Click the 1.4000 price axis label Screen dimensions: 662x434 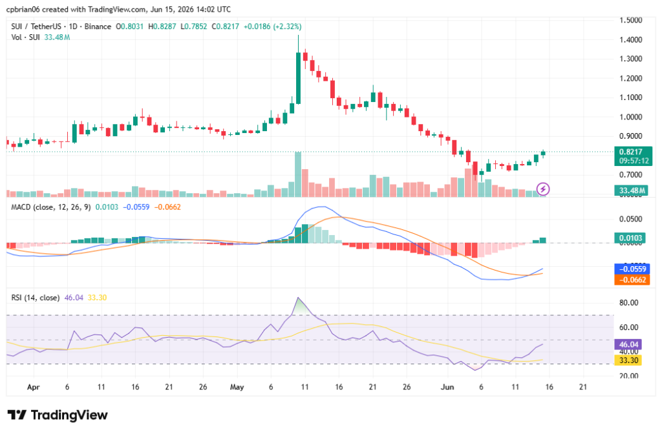point(631,39)
